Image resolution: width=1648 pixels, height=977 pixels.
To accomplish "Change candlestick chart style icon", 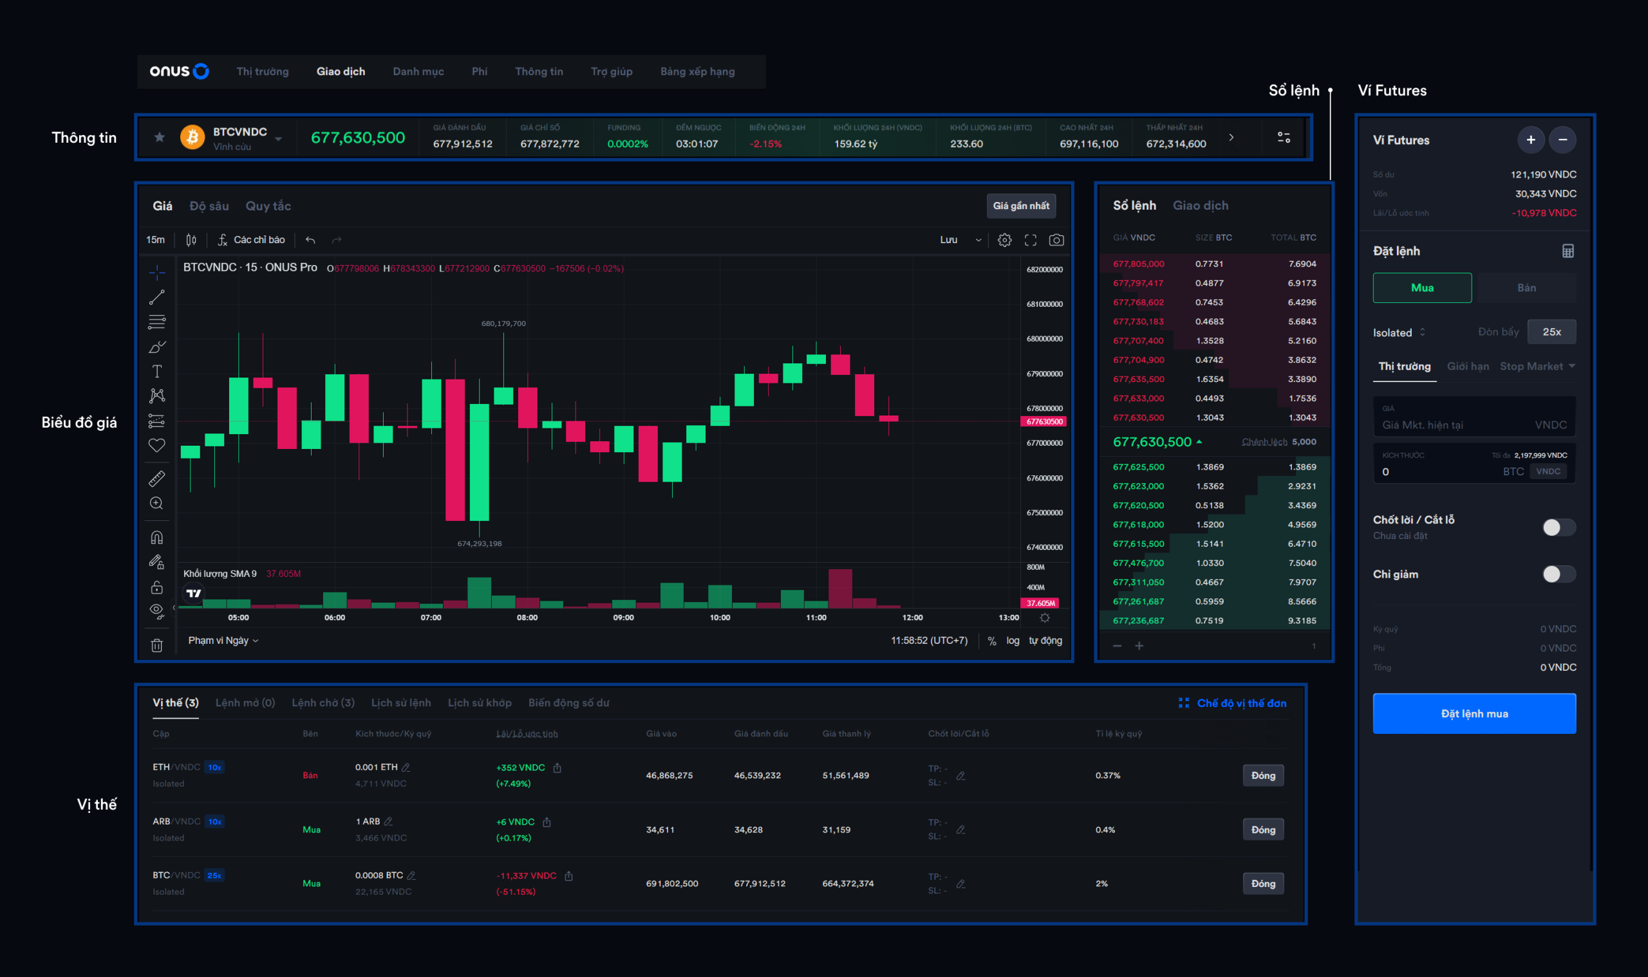I will [x=191, y=240].
